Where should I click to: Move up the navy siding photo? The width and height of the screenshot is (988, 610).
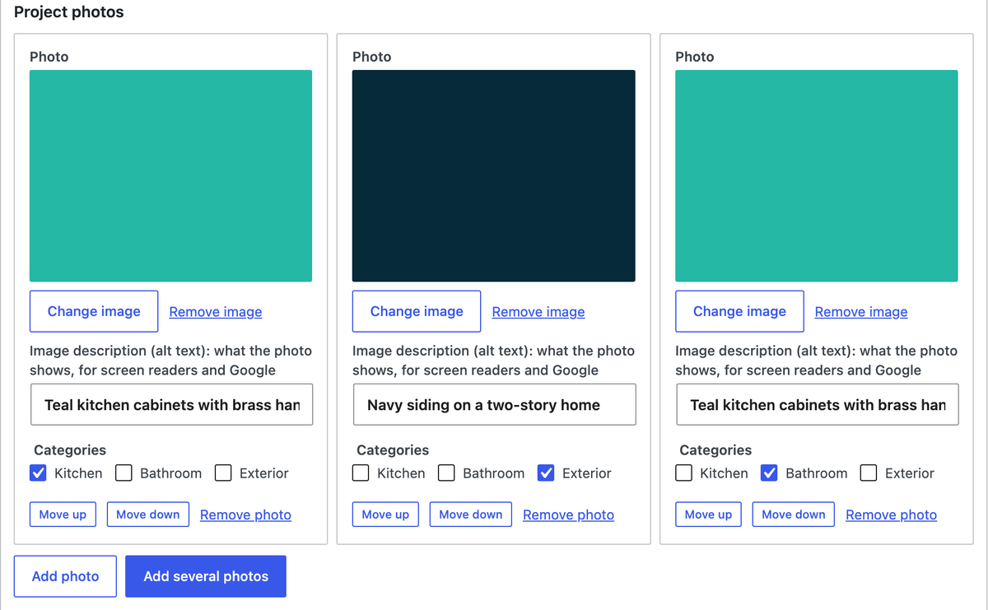[x=385, y=515]
